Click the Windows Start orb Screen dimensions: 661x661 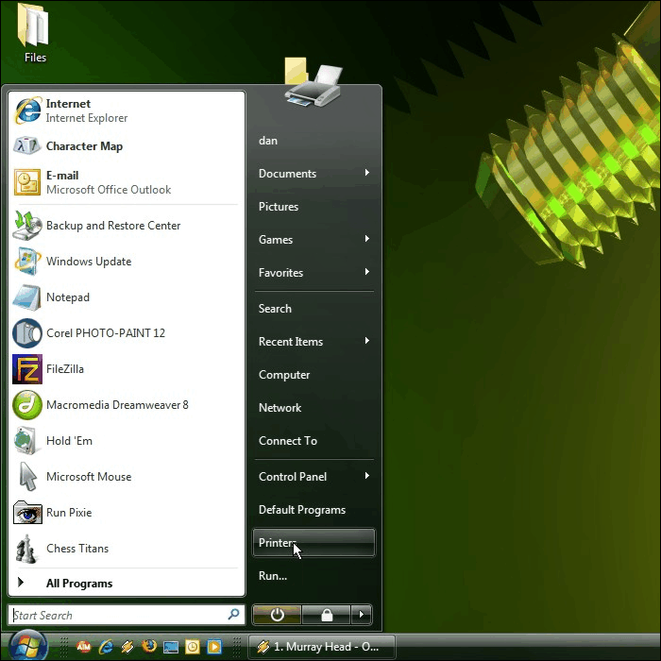[x=28, y=646]
